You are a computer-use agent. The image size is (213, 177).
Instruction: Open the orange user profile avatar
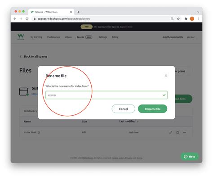point(192,19)
